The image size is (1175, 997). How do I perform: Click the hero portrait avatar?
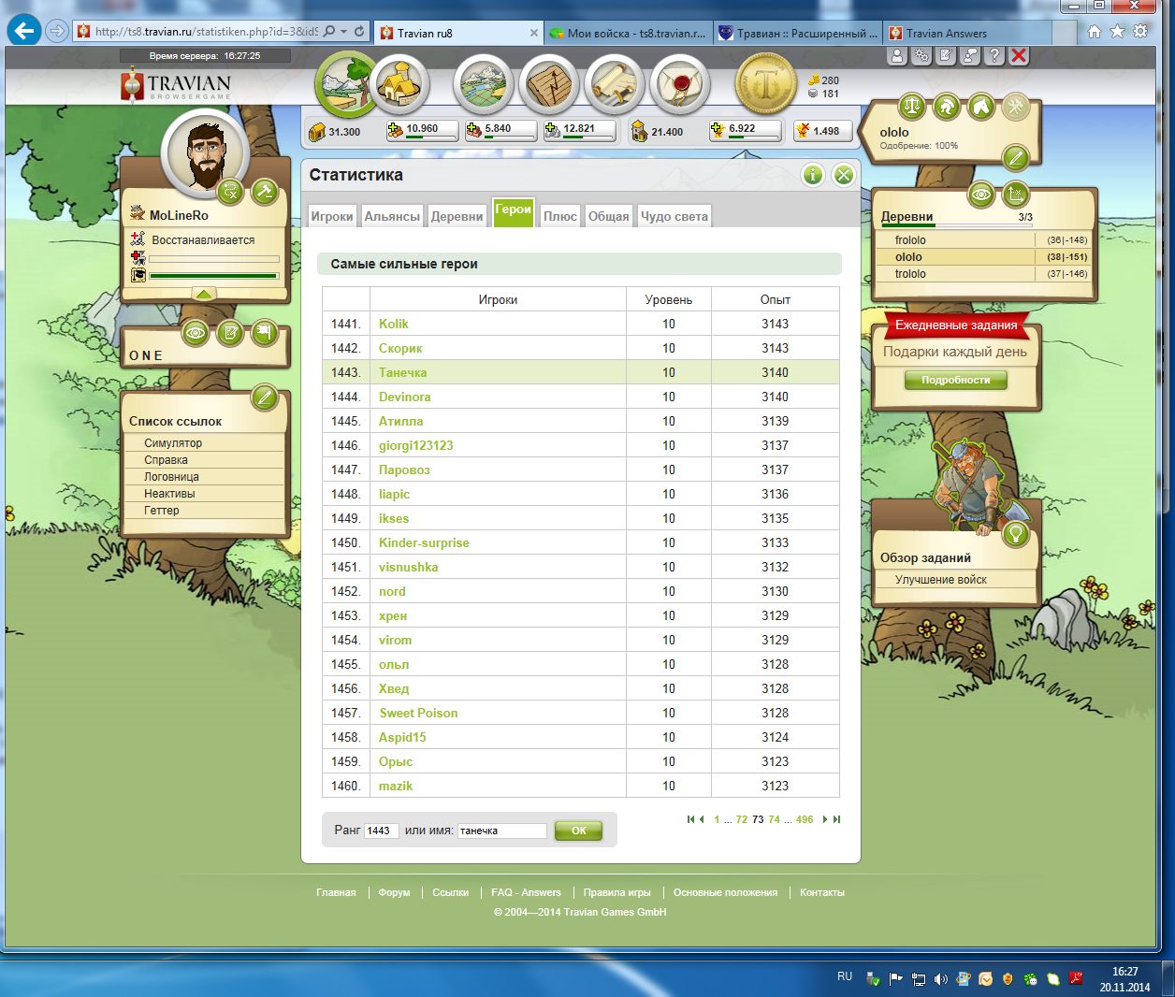pyautogui.click(x=204, y=152)
